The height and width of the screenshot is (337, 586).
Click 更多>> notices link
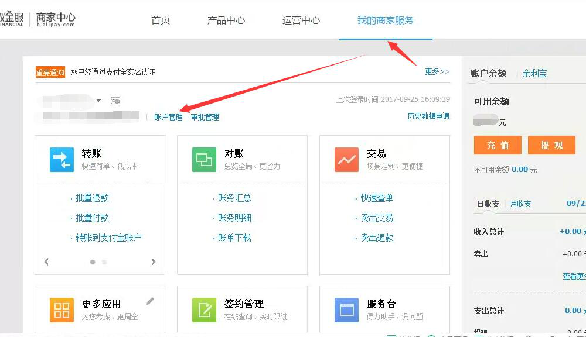[x=437, y=71]
